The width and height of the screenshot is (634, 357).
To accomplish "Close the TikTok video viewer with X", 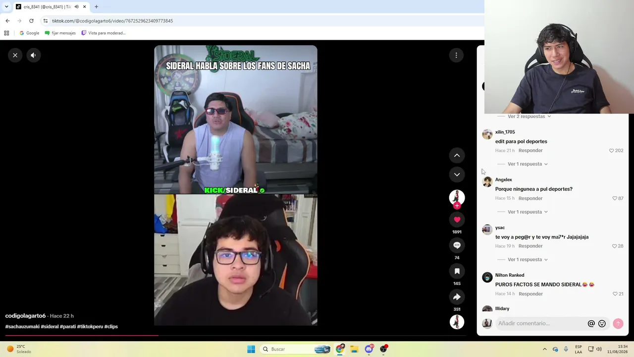I will 15,55.
